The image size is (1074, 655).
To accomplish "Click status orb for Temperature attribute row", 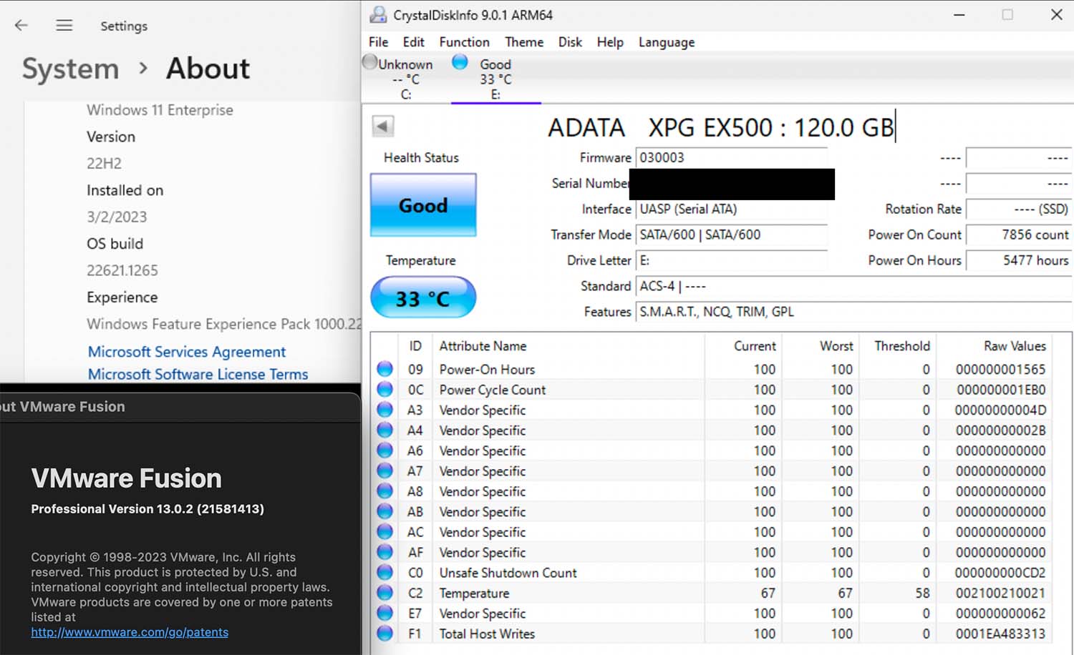I will tap(385, 593).
